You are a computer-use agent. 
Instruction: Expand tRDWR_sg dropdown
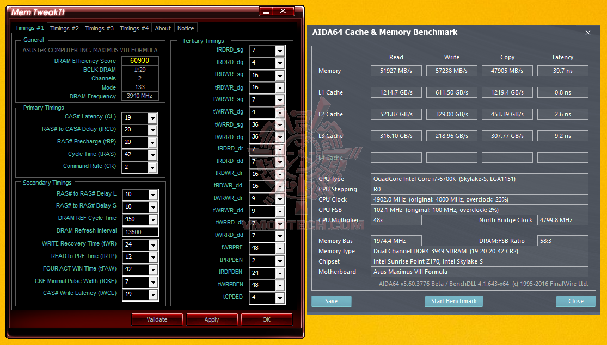pyautogui.click(x=280, y=75)
